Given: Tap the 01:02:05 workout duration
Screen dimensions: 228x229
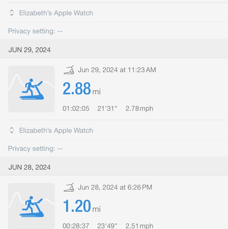Looking at the screenshot, I should tap(76, 109).
